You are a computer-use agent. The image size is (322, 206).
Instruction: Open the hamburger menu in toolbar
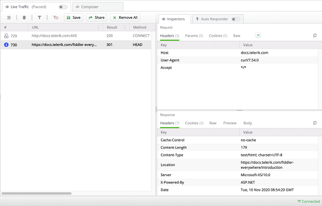point(9,17)
